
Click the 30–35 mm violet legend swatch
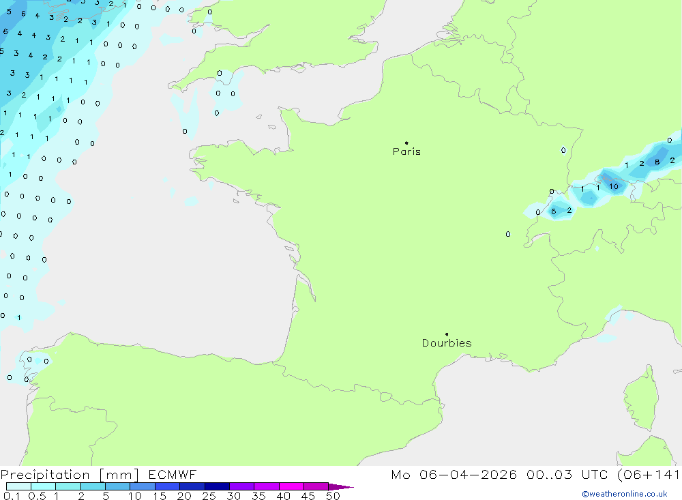(241, 486)
